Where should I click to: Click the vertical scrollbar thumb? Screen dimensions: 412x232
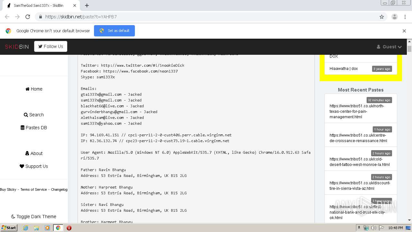tap(409, 49)
